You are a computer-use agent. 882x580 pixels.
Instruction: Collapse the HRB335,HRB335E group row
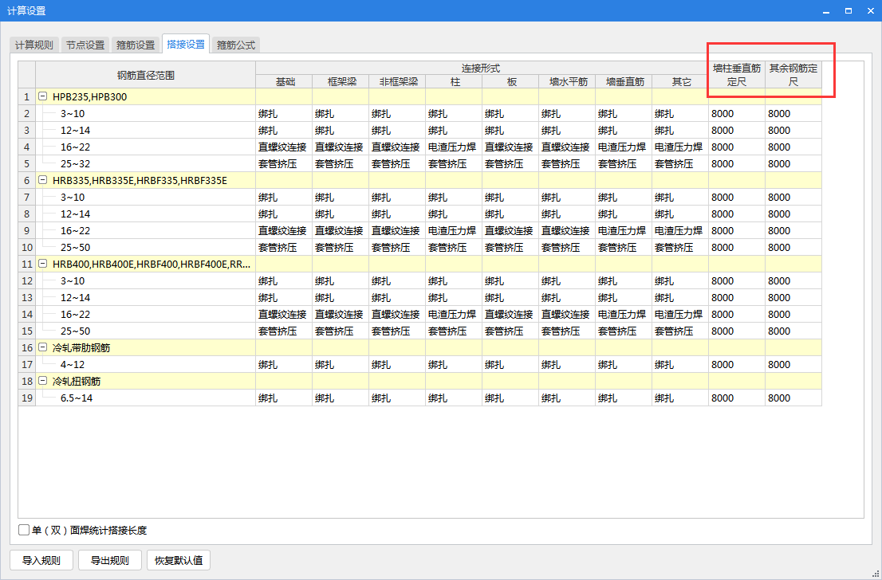42,180
